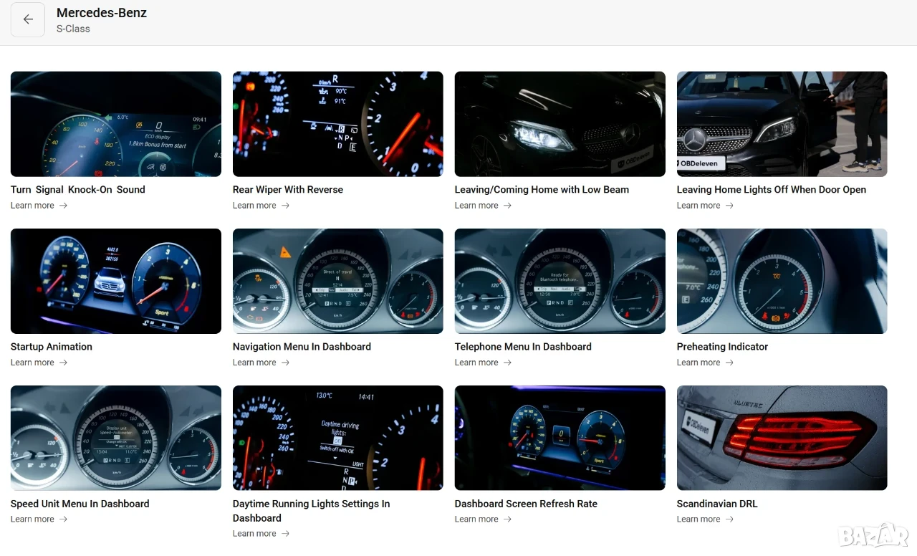Open the Rear Wiper With Reverse thumbnail
Viewport: 917px width, 556px height.
pos(338,124)
